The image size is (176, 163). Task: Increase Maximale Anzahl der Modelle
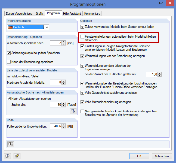click(64, 81)
